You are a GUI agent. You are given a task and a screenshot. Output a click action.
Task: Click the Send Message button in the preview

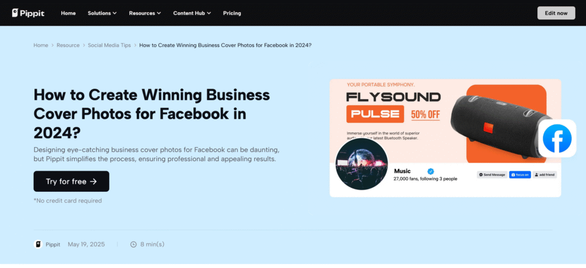click(x=492, y=175)
